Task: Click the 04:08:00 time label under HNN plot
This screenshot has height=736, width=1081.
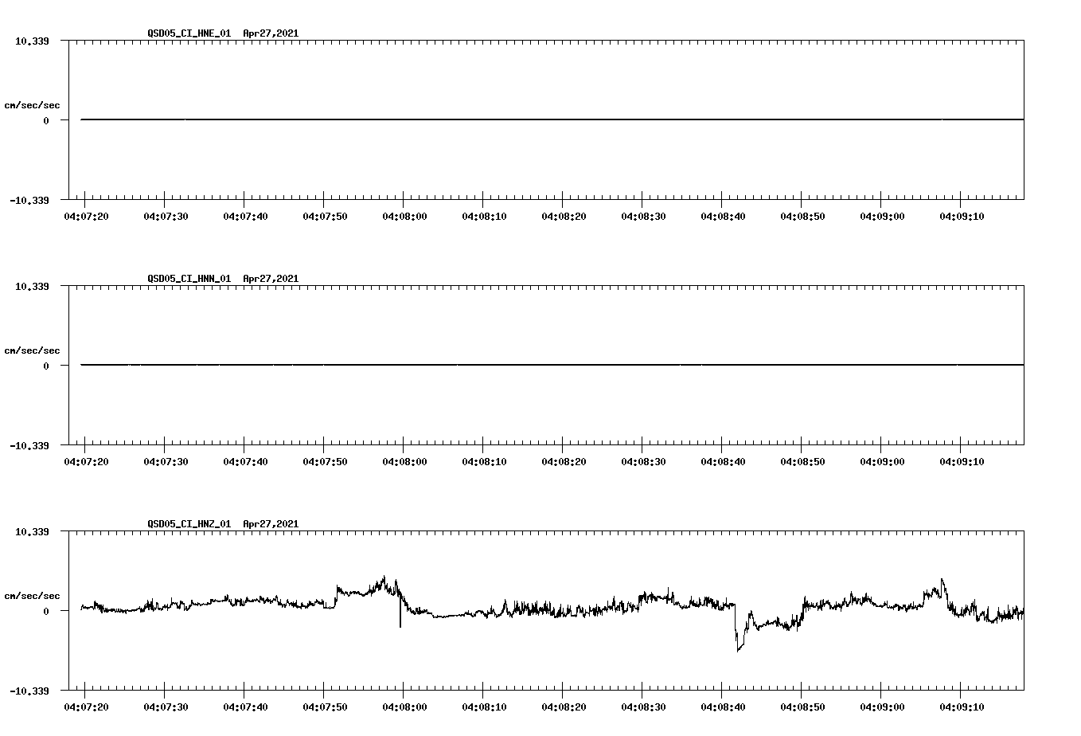Action: pos(406,460)
